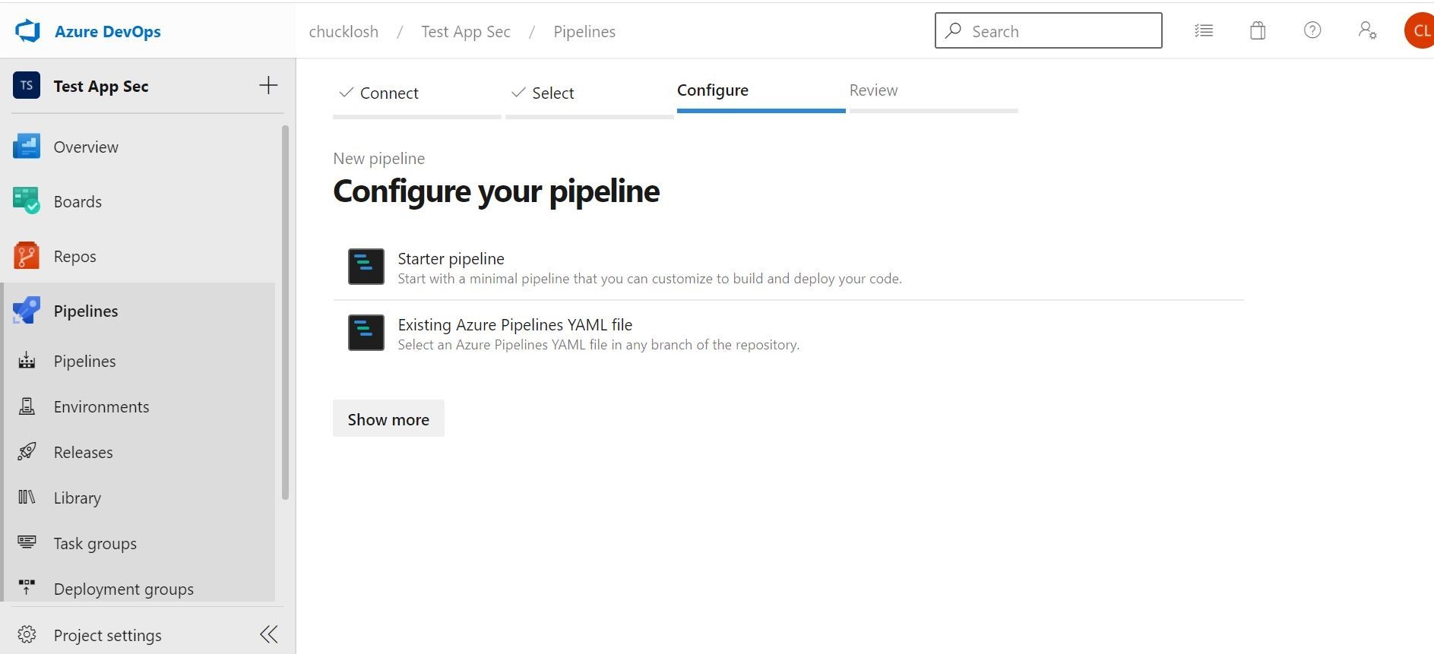Click the sidebar vertical scrollbar

click(286, 312)
